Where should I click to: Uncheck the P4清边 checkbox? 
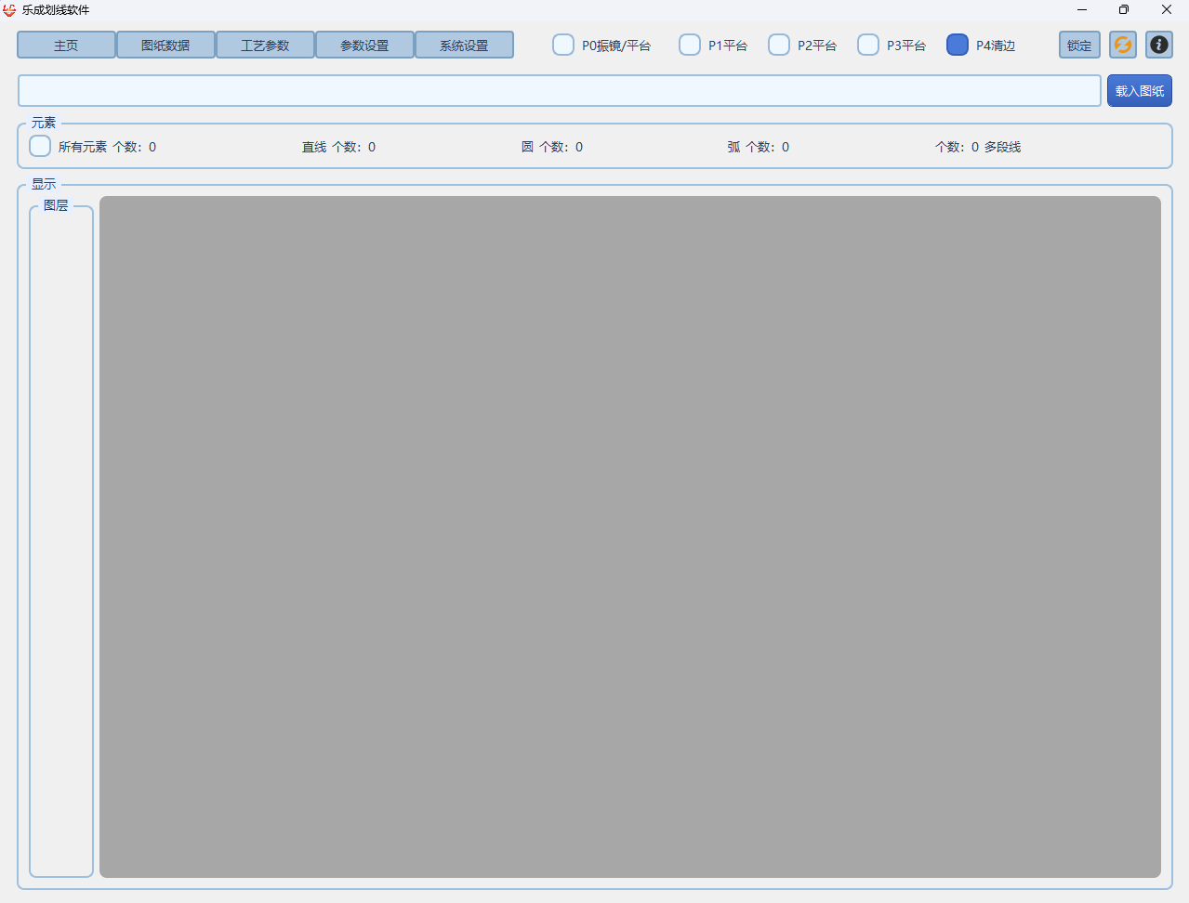tap(958, 45)
